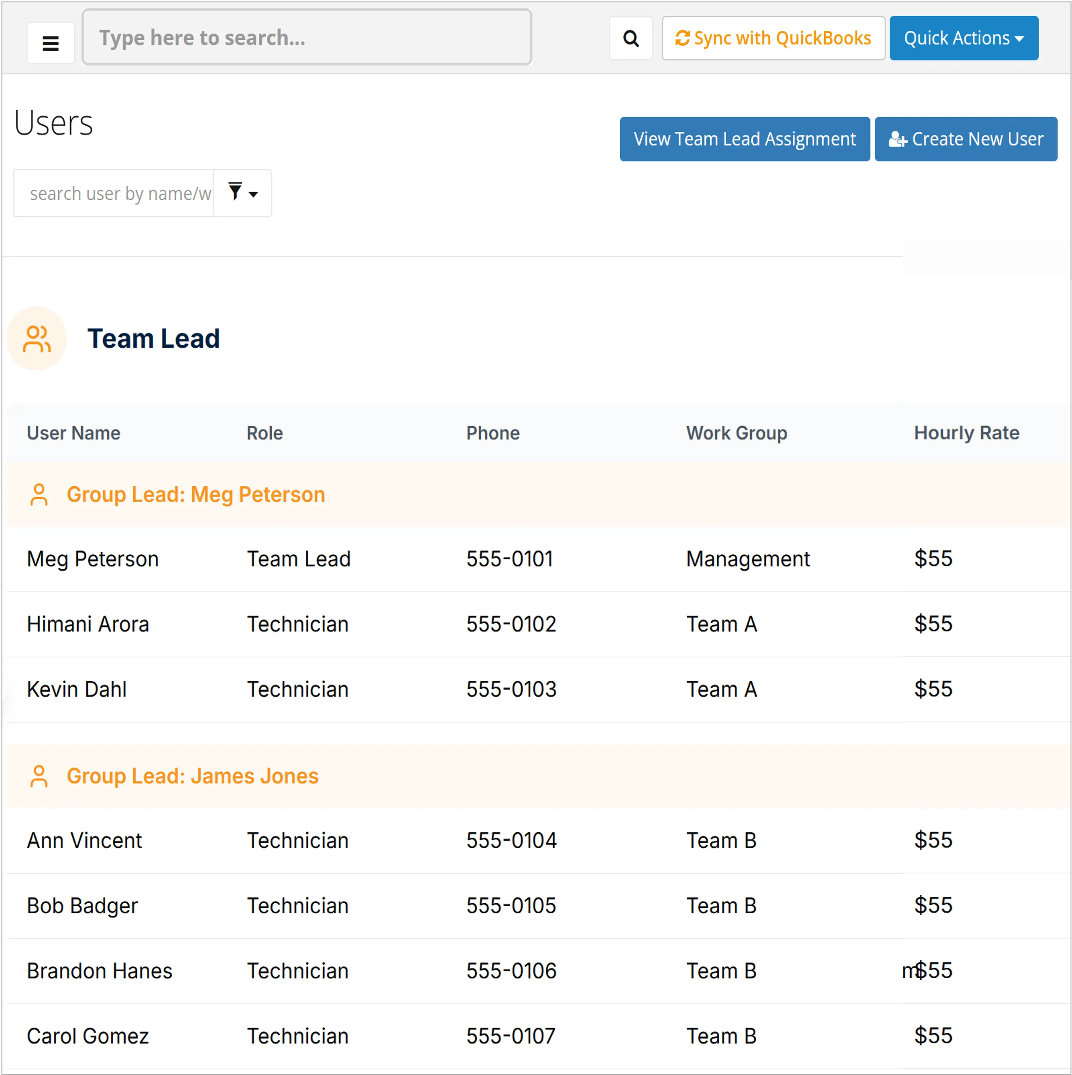1072x1075 pixels.
Task: Select the Group Lead: James Jones row
Action: (x=538, y=776)
